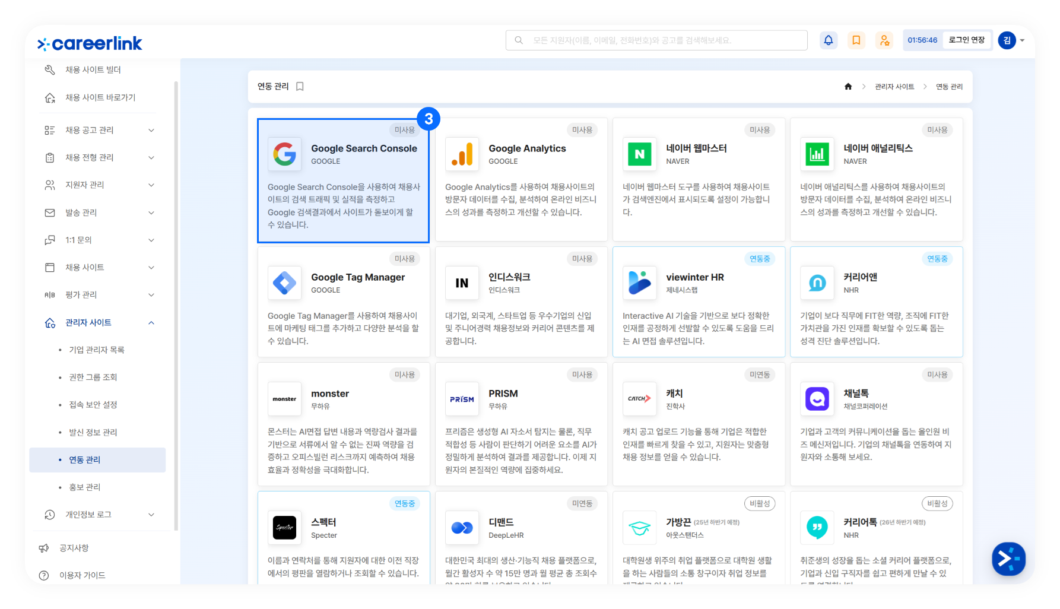This screenshot has width=1060, height=609.
Task: Open the orange bookmark list in header
Action: [x=856, y=40]
